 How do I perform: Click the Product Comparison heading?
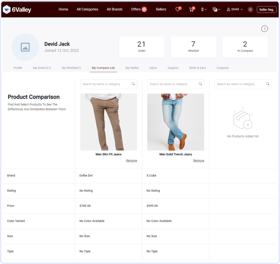(x=34, y=97)
